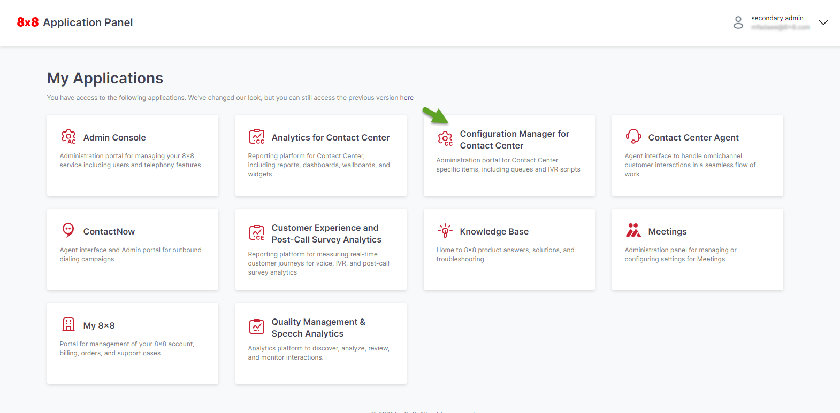Viewport: 840px width, 413px height.
Task: Click the user profile avatar icon
Action: pyautogui.click(x=738, y=22)
